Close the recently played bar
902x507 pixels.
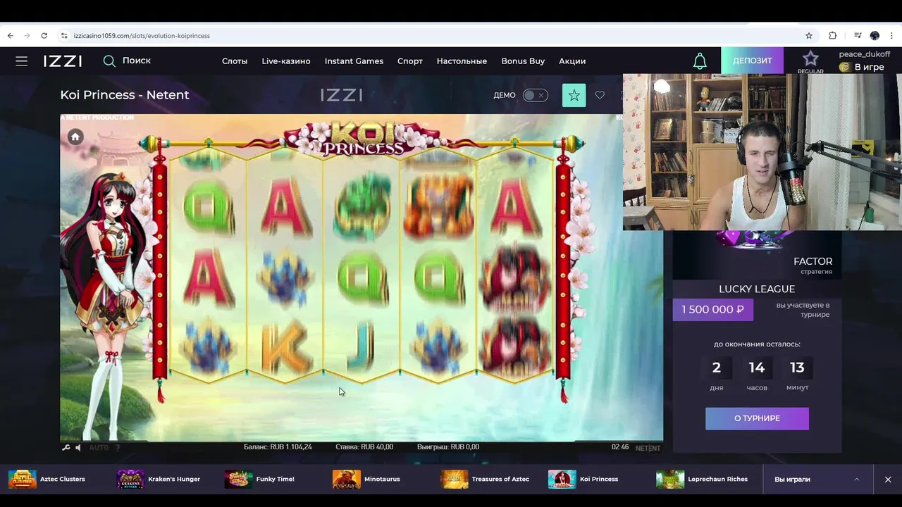click(x=888, y=479)
